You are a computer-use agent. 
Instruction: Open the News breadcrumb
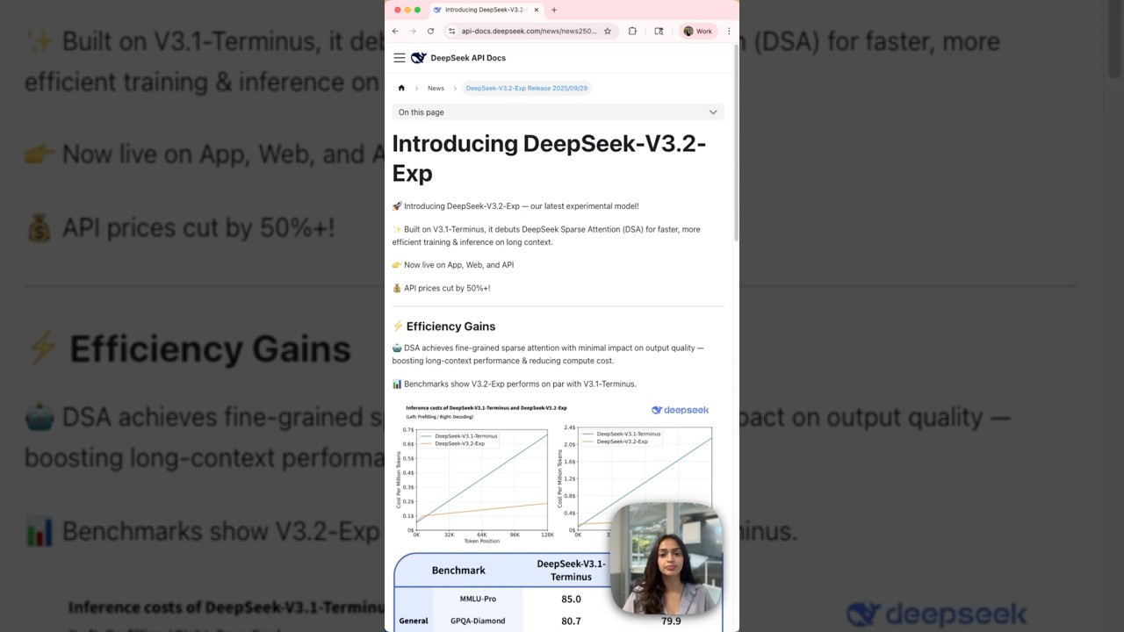pyautogui.click(x=436, y=88)
